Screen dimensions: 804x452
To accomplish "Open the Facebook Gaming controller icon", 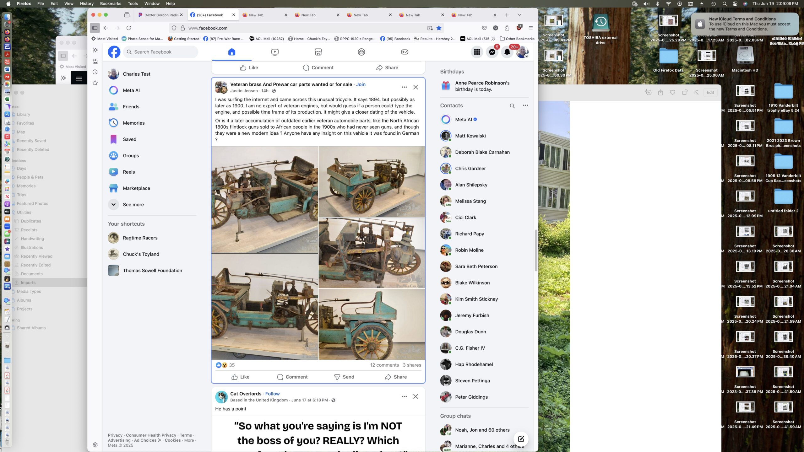I will pos(405,52).
